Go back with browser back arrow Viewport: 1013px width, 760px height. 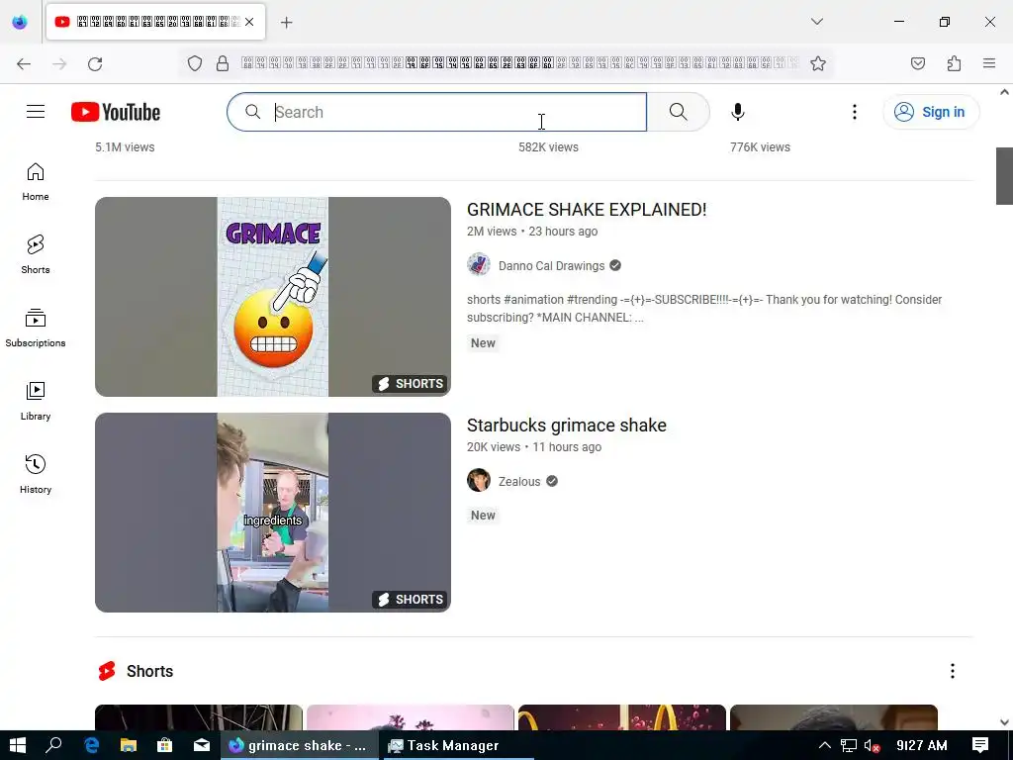tap(24, 63)
